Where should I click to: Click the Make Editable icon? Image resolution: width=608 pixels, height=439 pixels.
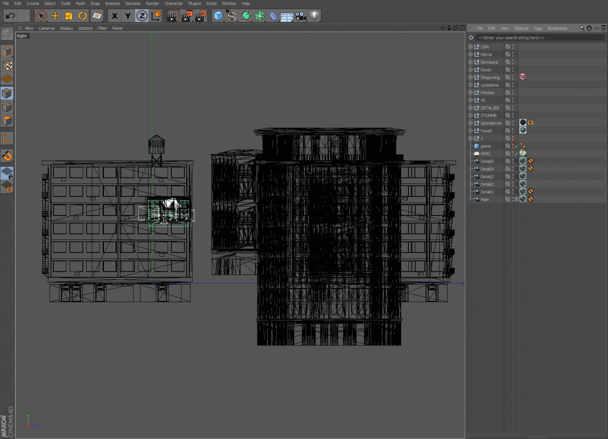[x=7, y=34]
